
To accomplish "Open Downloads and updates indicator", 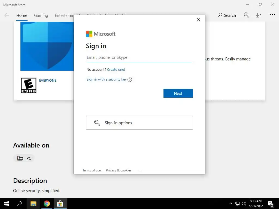I will click(x=259, y=16).
